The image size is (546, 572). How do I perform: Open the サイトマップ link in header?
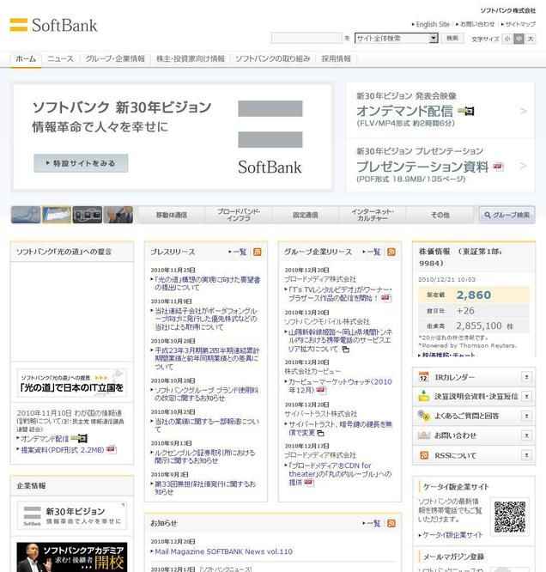pos(520,24)
